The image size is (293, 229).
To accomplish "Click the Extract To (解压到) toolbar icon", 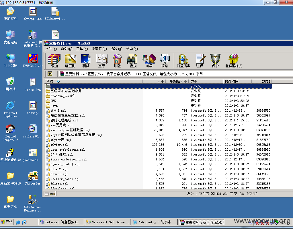I will pos(70,61).
